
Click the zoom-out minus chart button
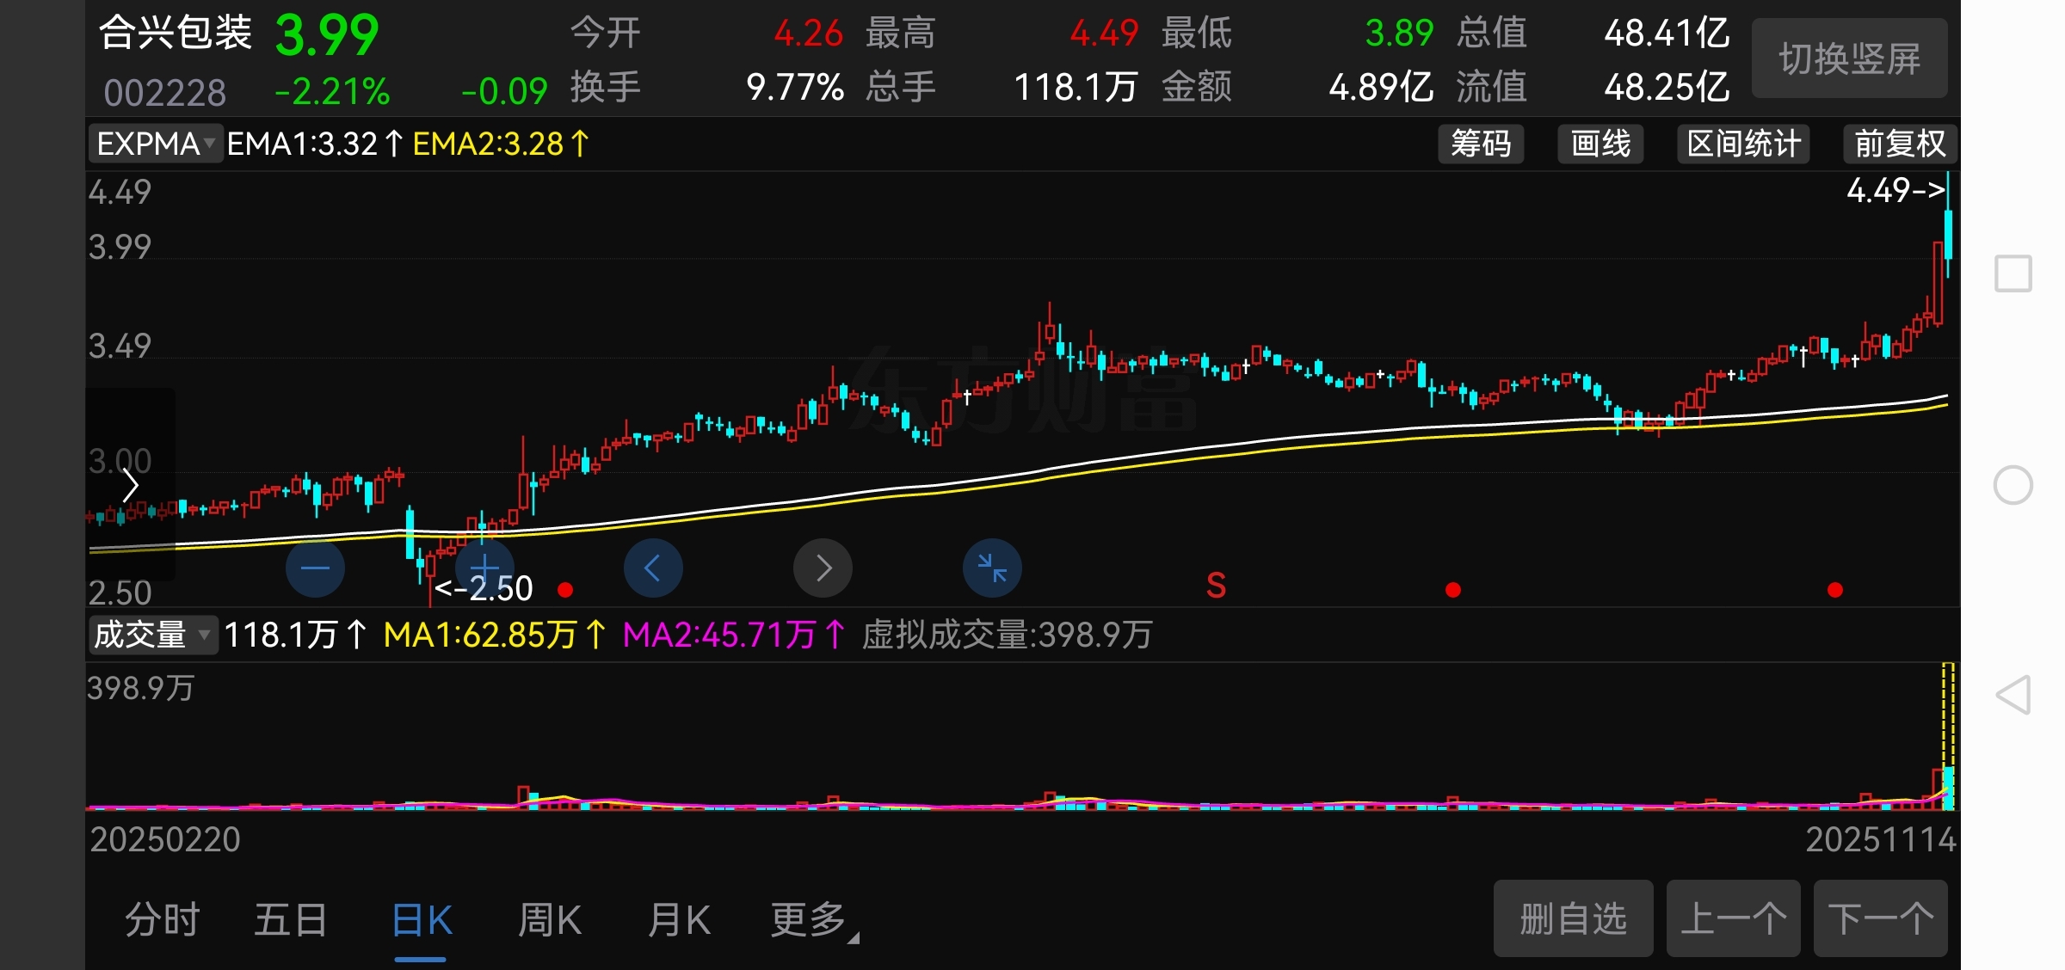(x=315, y=568)
